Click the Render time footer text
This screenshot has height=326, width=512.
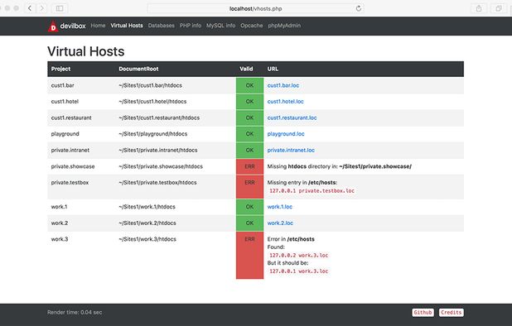tap(75, 312)
